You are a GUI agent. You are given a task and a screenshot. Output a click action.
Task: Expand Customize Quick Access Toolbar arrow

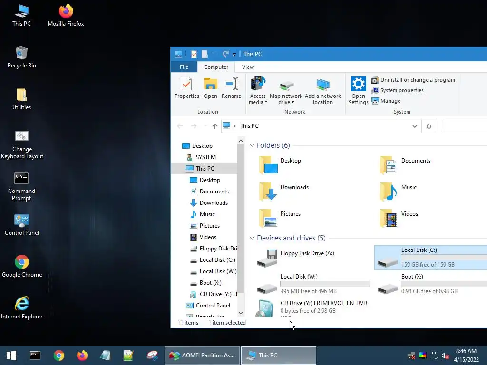pyautogui.click(x=234, y=55)
